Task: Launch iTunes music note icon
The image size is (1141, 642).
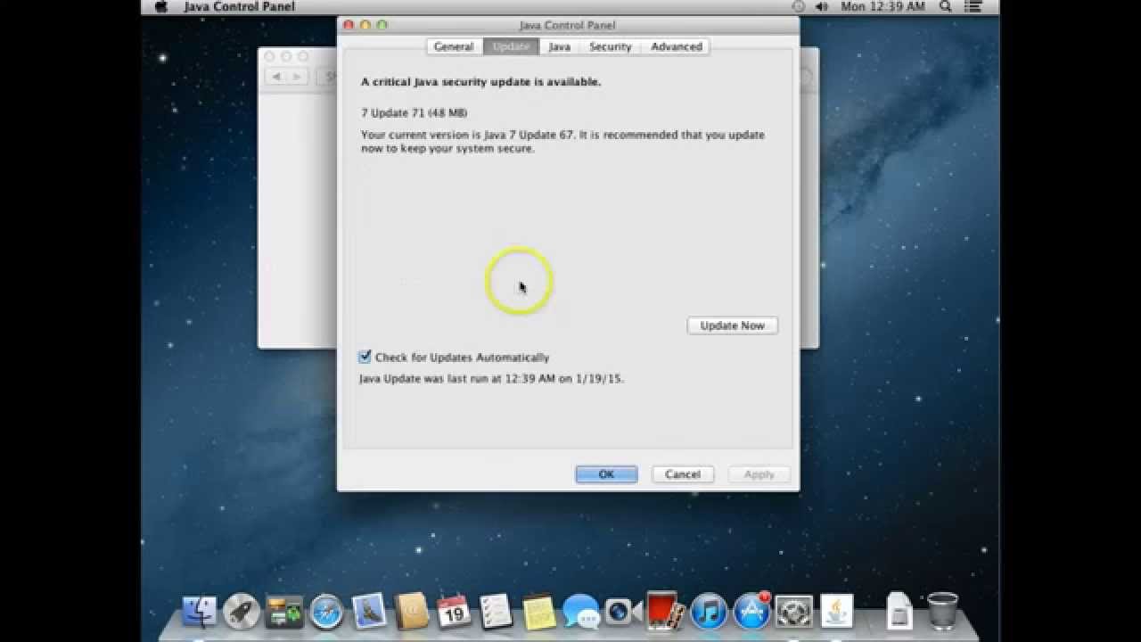Action: coord(709,612)
